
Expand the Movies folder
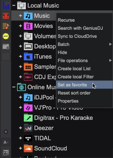pyautogui.click(x=21, y=26)
